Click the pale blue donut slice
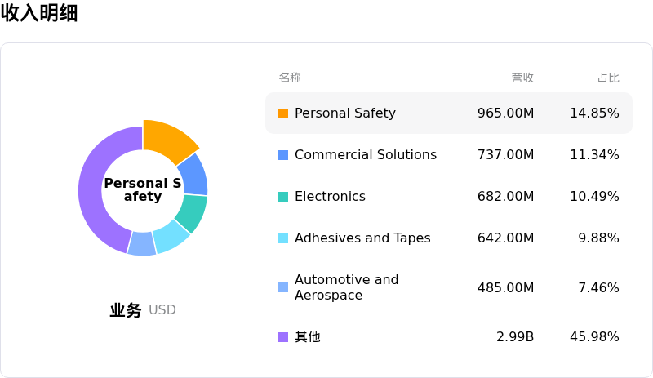Screen dimensions: 653x378 tap(142, 243)
